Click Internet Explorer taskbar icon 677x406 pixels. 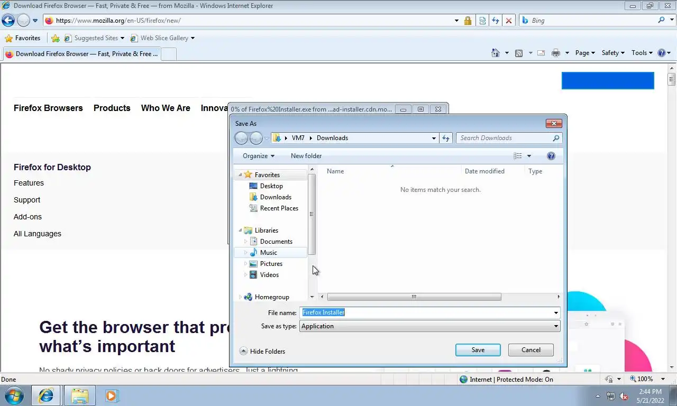(47, 395)
